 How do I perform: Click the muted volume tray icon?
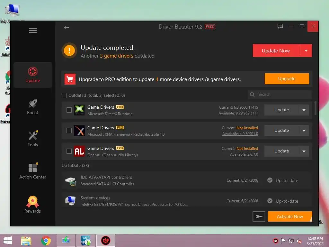pos(299,241)
